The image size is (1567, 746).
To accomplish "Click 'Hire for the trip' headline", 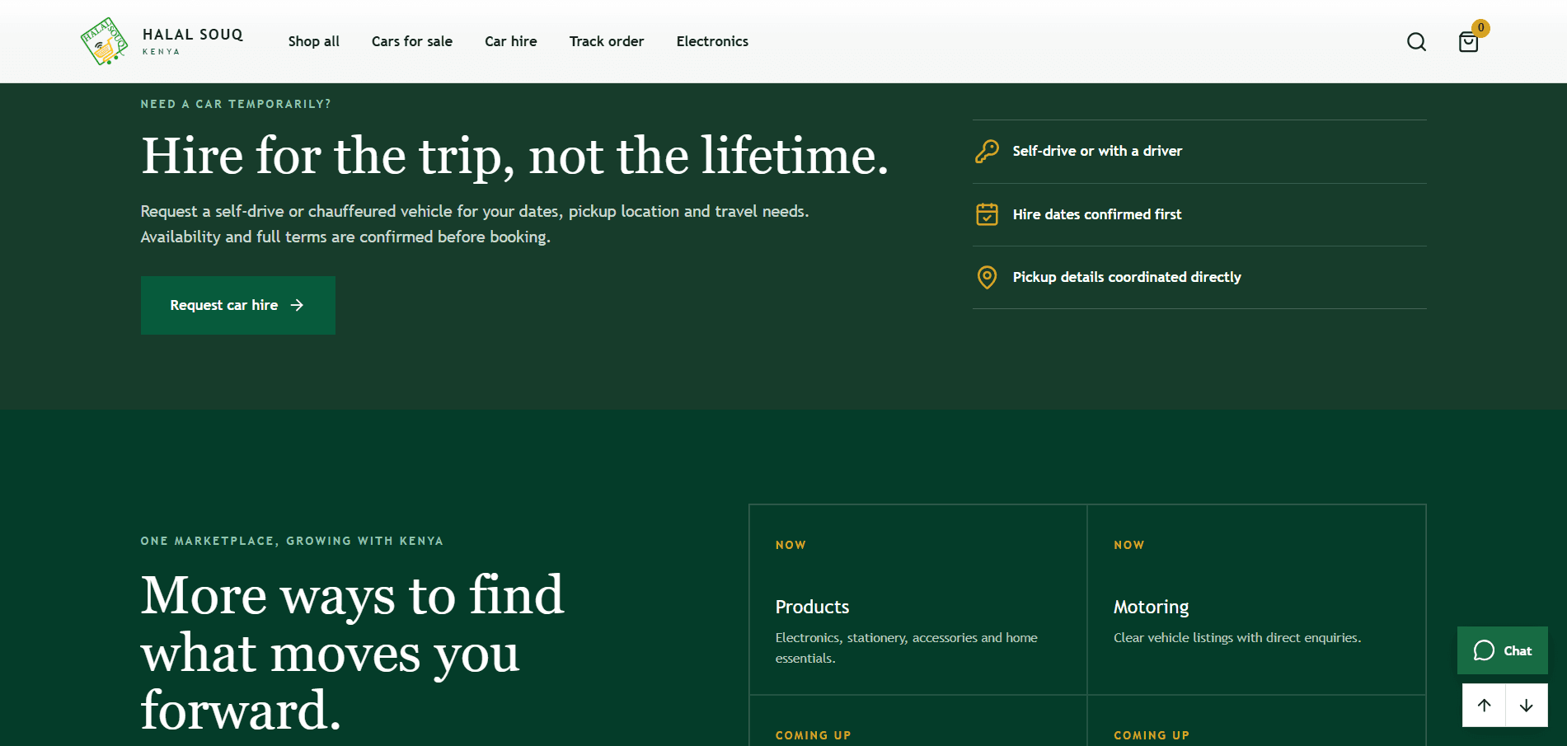I will 515,156.
